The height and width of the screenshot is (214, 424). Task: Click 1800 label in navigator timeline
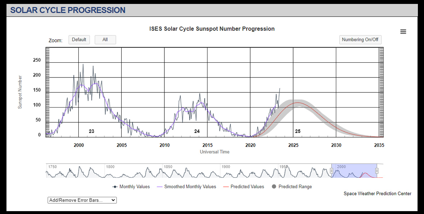[110, 167]
